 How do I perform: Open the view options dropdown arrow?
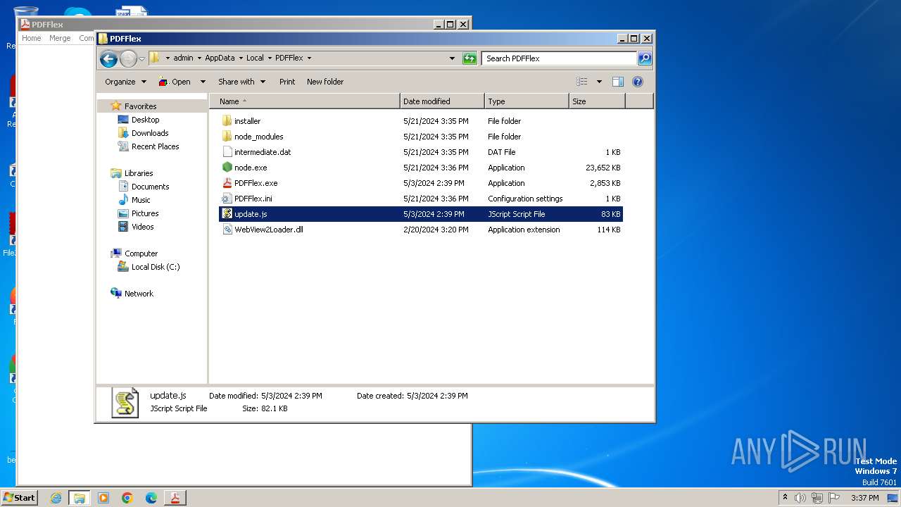599,82
